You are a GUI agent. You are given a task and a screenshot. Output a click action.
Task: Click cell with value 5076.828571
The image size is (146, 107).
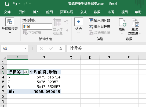point(45,82)
